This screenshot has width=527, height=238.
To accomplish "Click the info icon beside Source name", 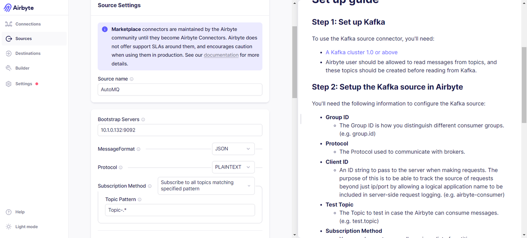I will 132,79.
